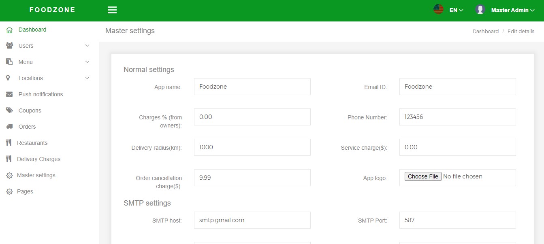
Task: Click the Restaurants cutlery icon
Action: [9, 143]
